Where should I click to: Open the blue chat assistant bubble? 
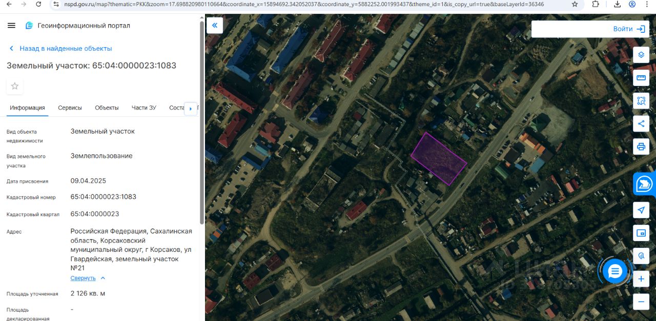point(615,271)
